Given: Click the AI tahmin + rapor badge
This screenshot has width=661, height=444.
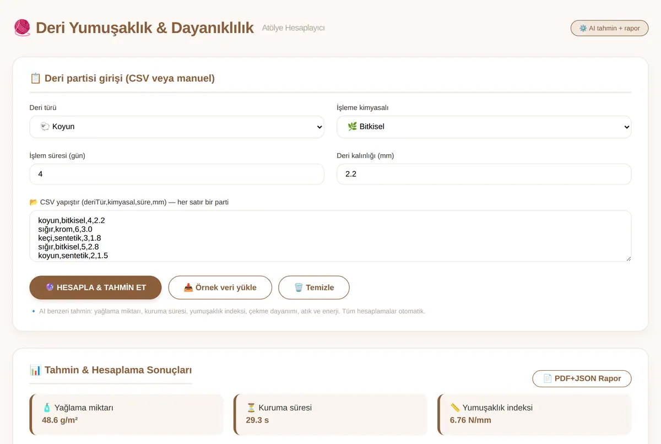Looking at the screenshot, I should click(609, 28).
